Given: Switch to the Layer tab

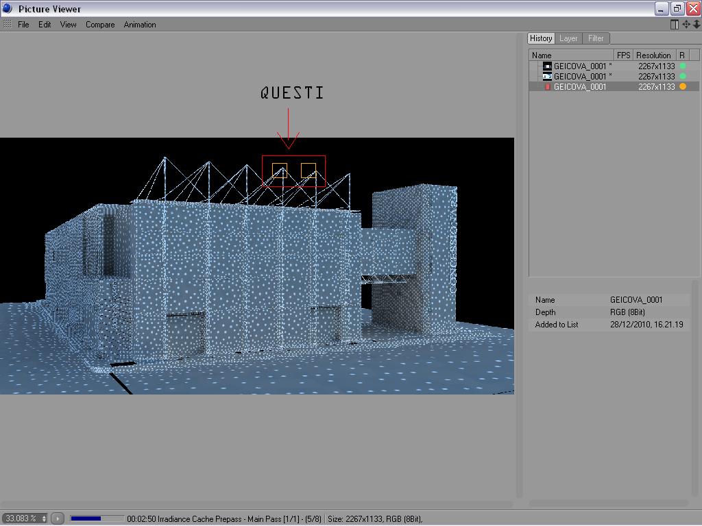Looking at the screenshot, I should pyautogui.click(x=568, y=38).
